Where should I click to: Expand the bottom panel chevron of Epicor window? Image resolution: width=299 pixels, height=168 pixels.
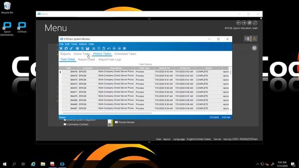[x=149, y=142]
